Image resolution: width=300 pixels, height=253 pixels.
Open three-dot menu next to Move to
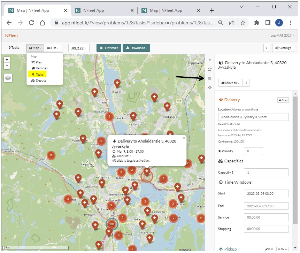(246, 83)
